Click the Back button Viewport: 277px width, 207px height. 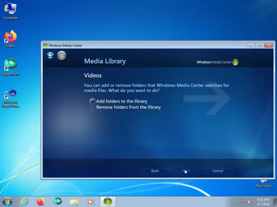(x=155, y=171)
